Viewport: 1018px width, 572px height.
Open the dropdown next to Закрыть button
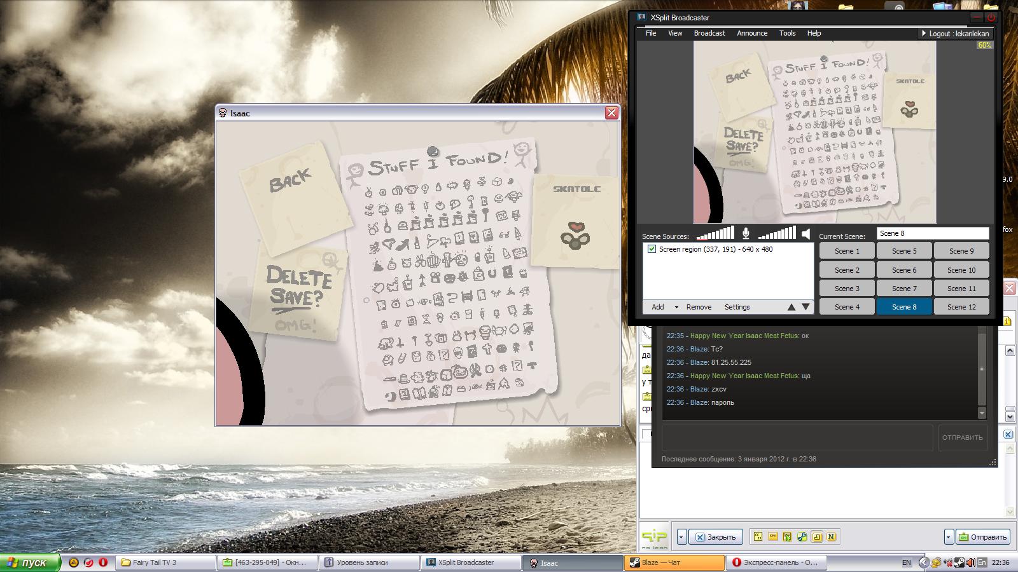click(x=681, y=537)
